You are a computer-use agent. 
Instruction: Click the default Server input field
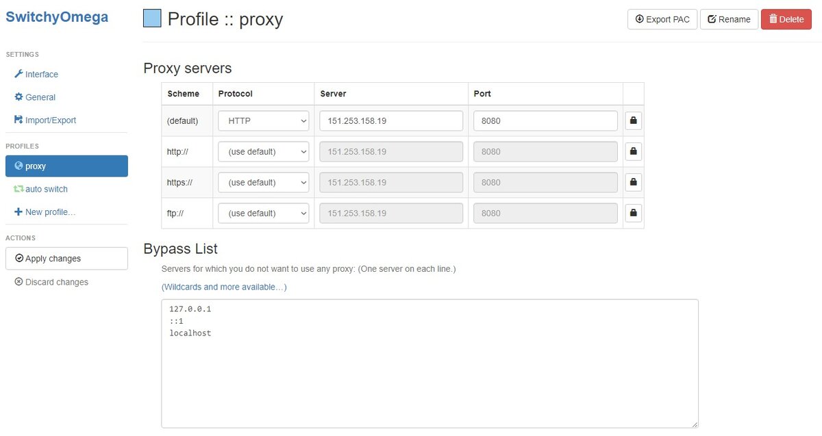click(x=391, y=120)
